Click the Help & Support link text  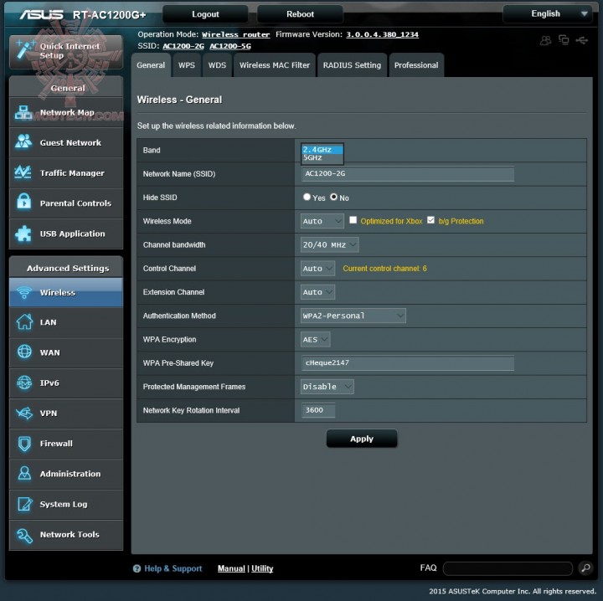(x=173, y=568)
